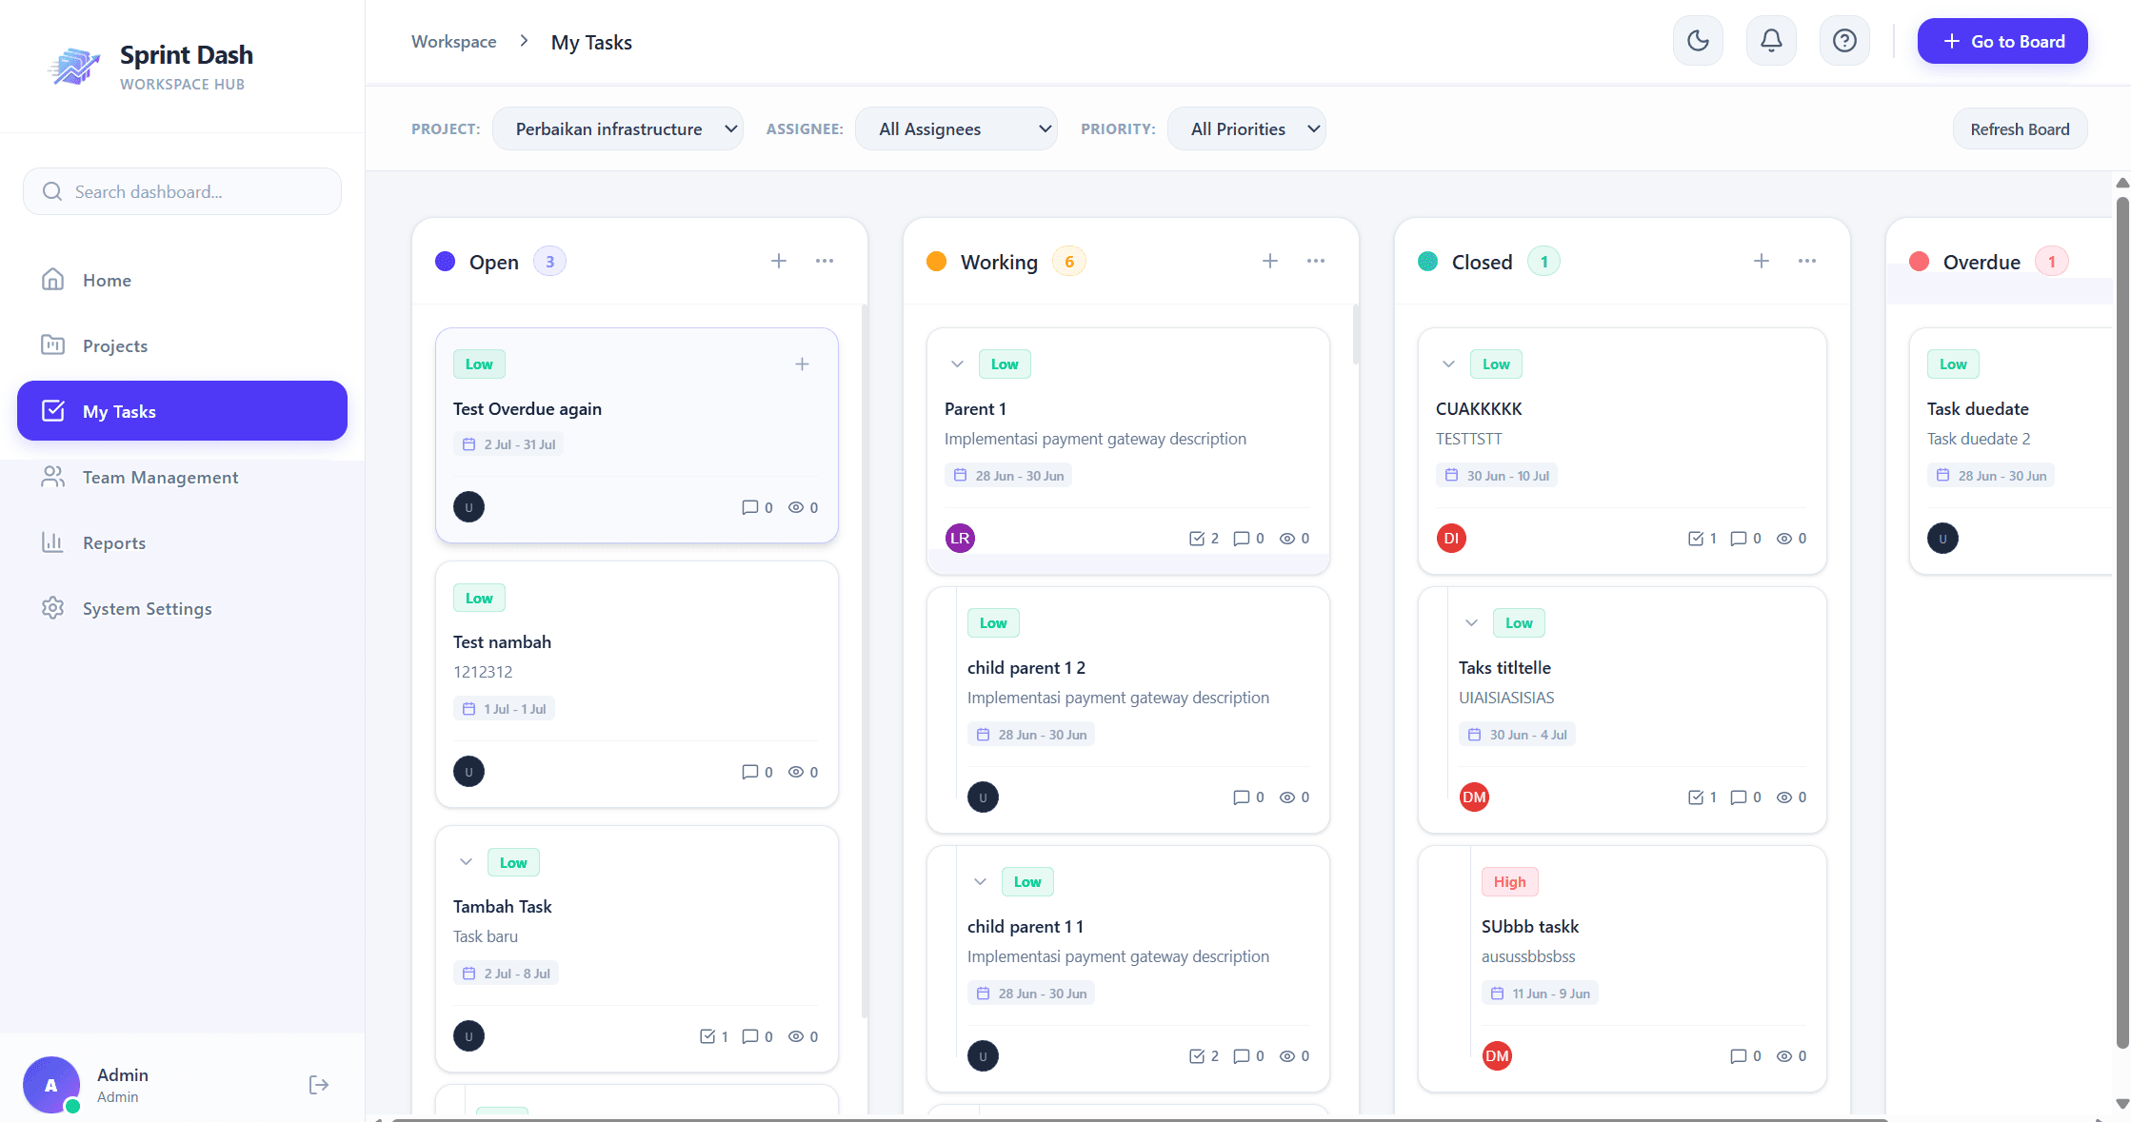
Task: Open the All Priorities dropdown
Action: pyautogui.click(x=1246, y=128)
